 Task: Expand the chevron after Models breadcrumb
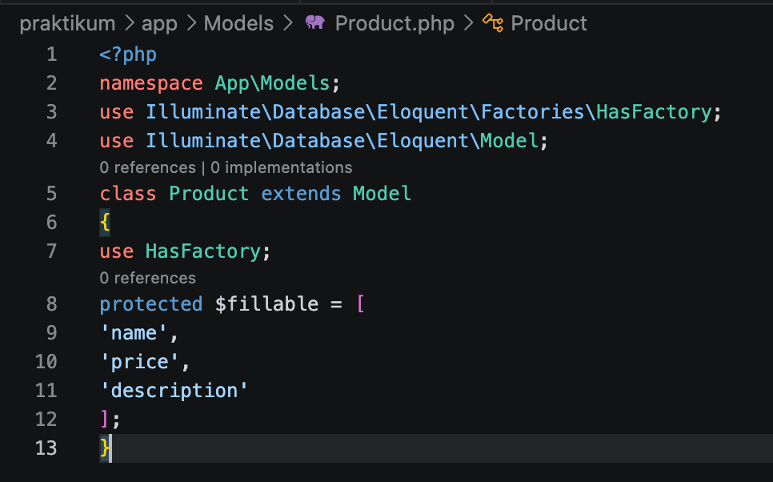pos(288,23)
